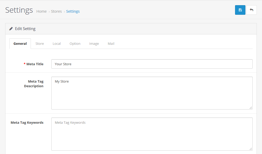Click the blue Save button icon

point(240,10)
